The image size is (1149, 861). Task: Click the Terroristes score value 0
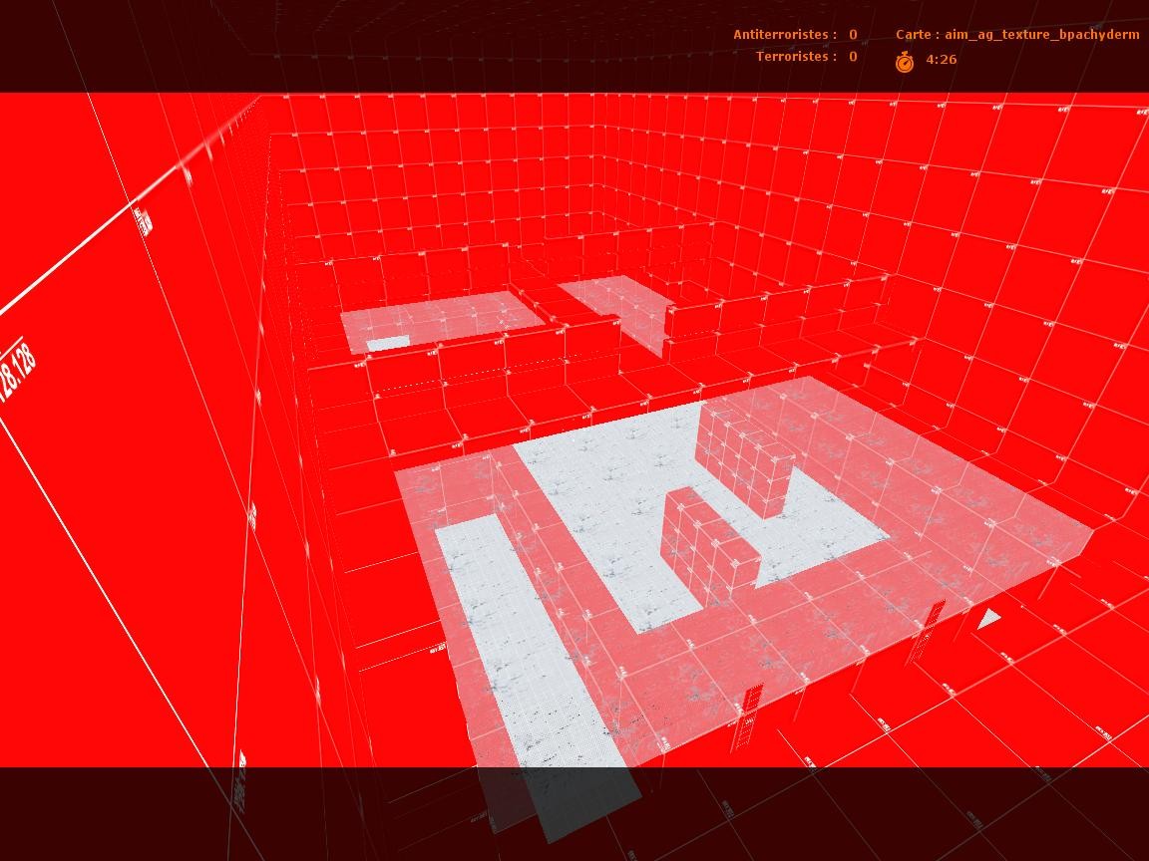(x=853, y=57)
